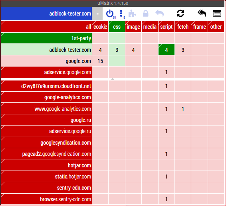Click adservice.google.com script cell
The image size is (226, 206).
point(167,72)
